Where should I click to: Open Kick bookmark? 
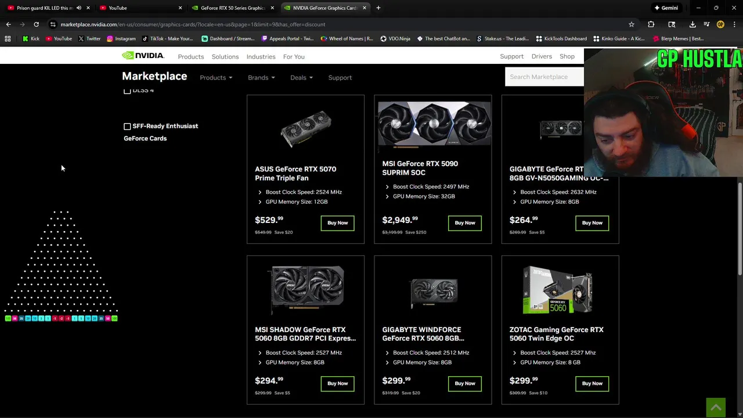pyautogui.click(x=31, y=39)
